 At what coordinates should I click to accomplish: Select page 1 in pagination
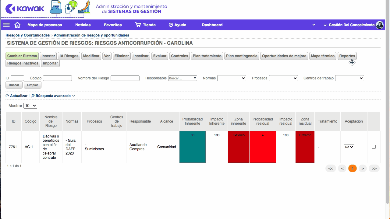[x=353, y=169]
